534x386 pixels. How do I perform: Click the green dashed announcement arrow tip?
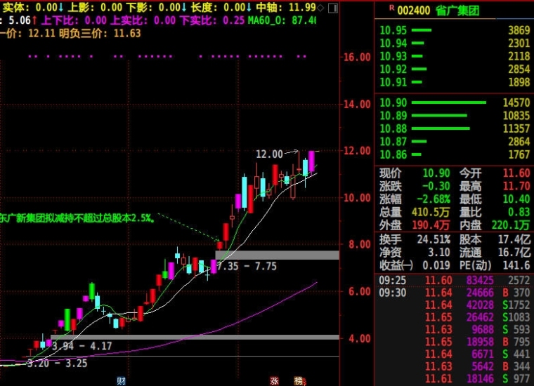[x=219, y=239]
